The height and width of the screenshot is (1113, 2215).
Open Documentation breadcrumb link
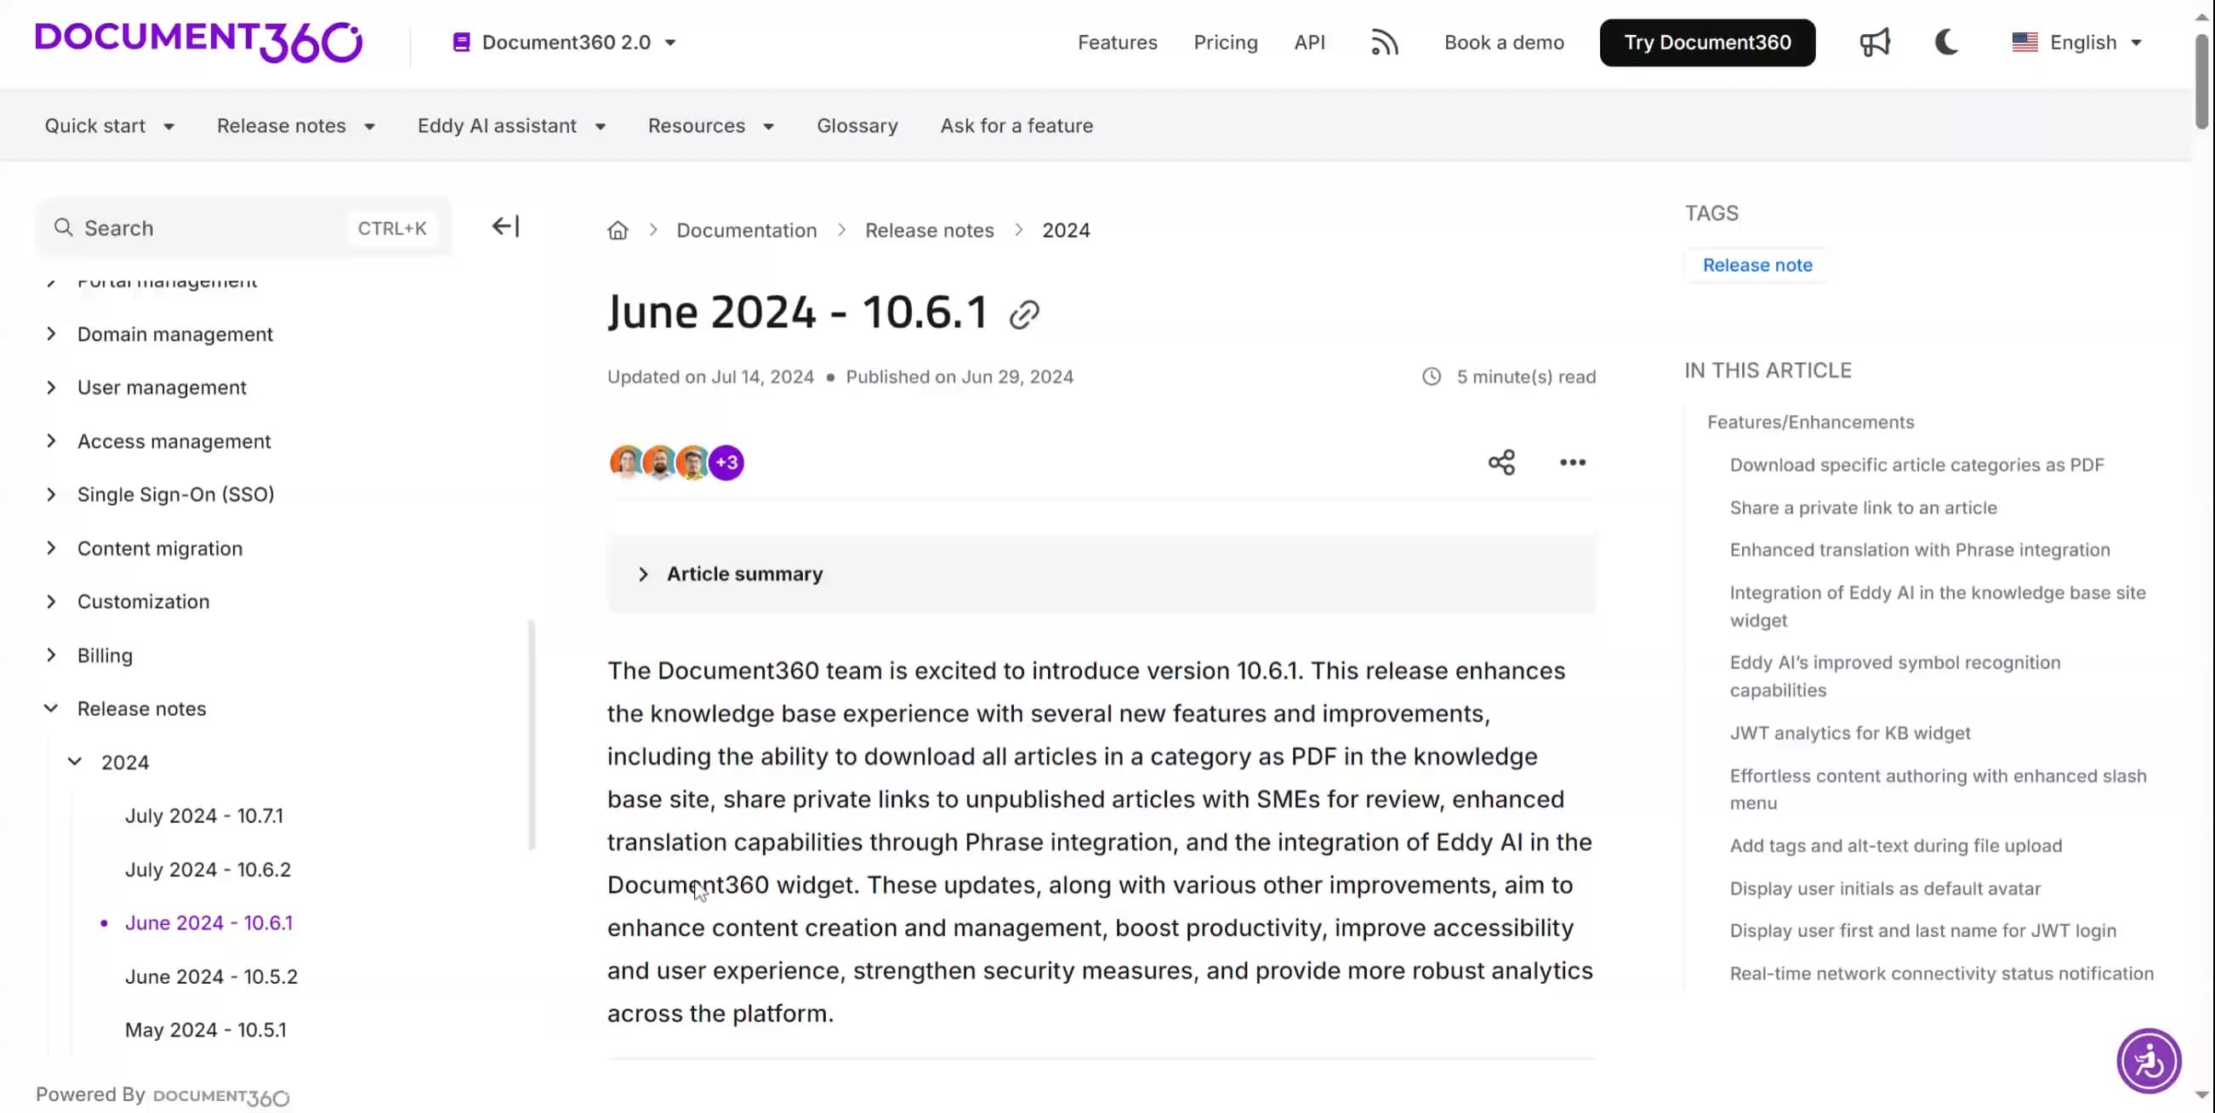746,230
